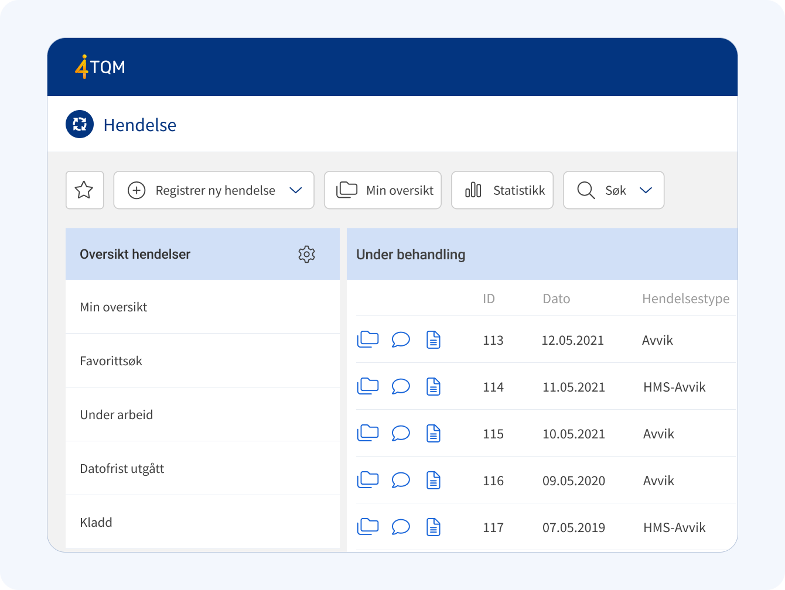Click ID cell 117
The image size is (785, 590).
(x=493, y=527)
